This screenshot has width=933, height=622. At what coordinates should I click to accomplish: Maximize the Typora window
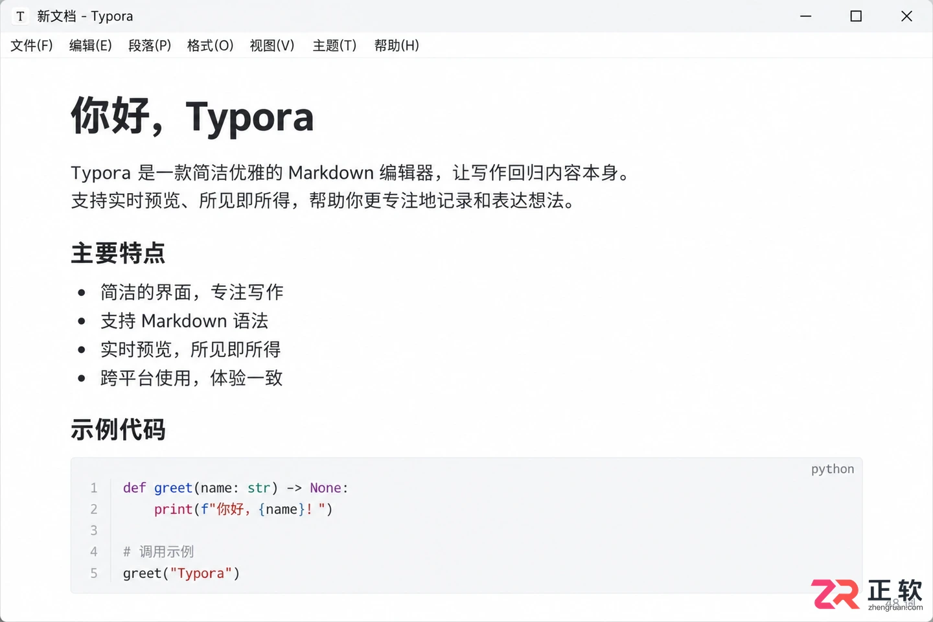click(856, 16)
